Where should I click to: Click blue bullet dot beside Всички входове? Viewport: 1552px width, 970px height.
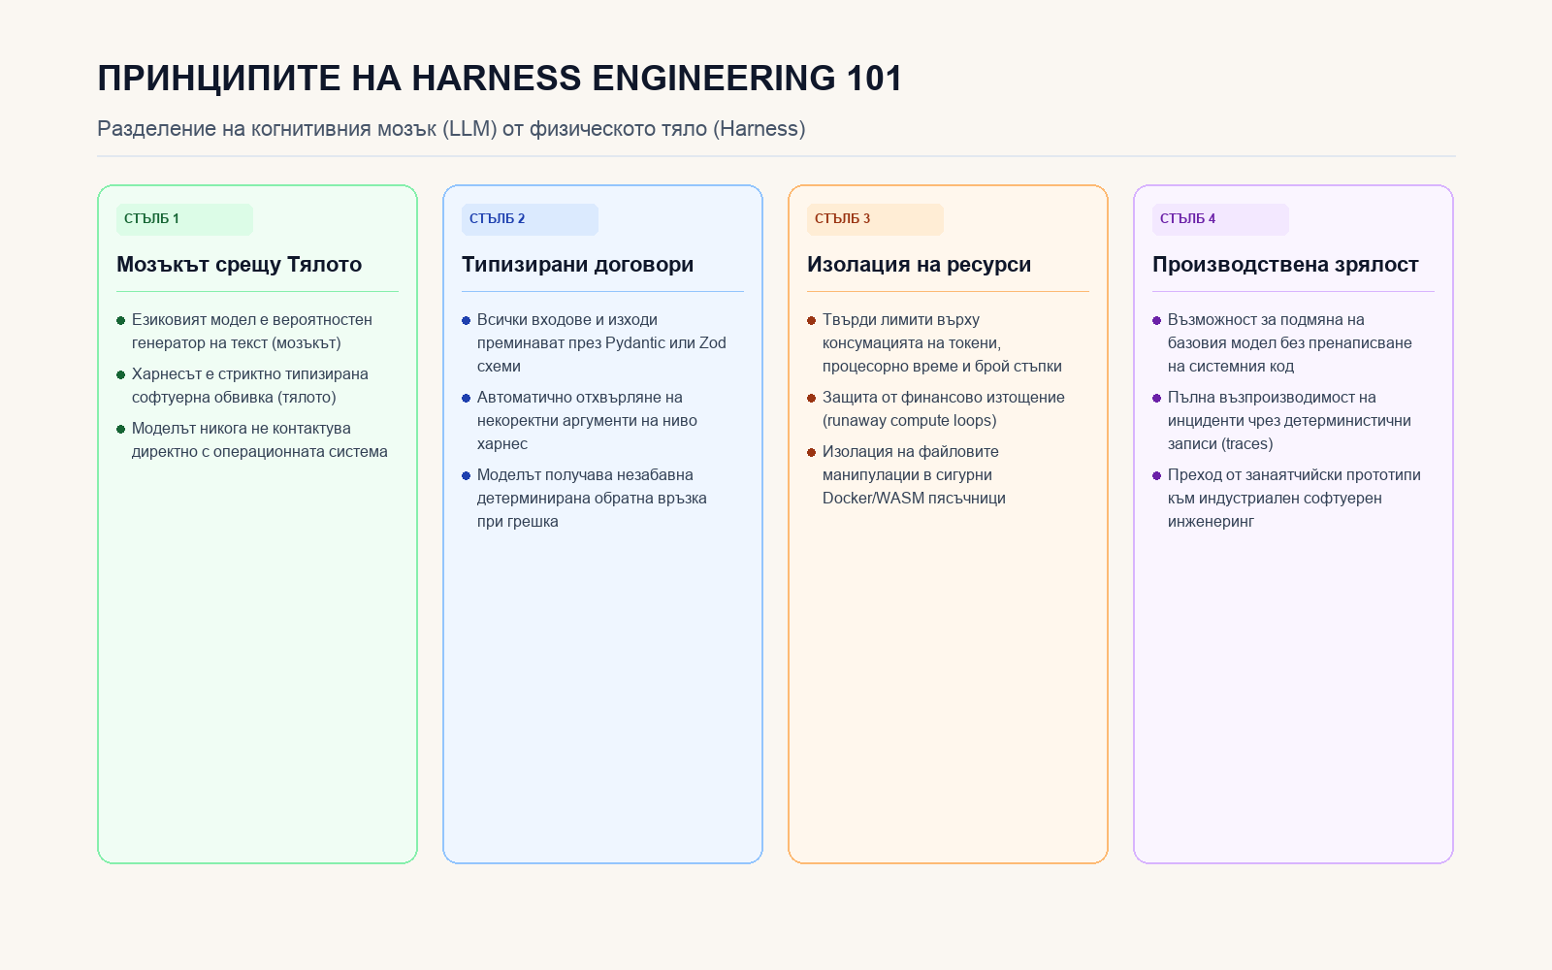(466, 320)
